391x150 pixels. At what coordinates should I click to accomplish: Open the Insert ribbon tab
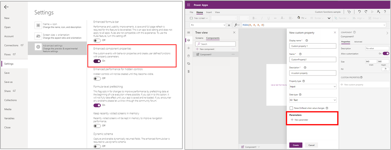coord(209,12)
